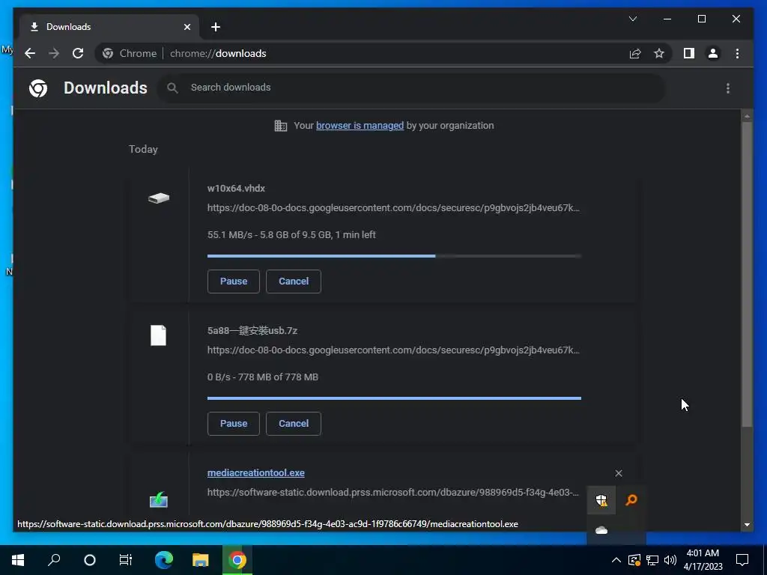Click the googleusercontent URL under w10x64.vhdx
767x575 pixels.
[393, 208]
